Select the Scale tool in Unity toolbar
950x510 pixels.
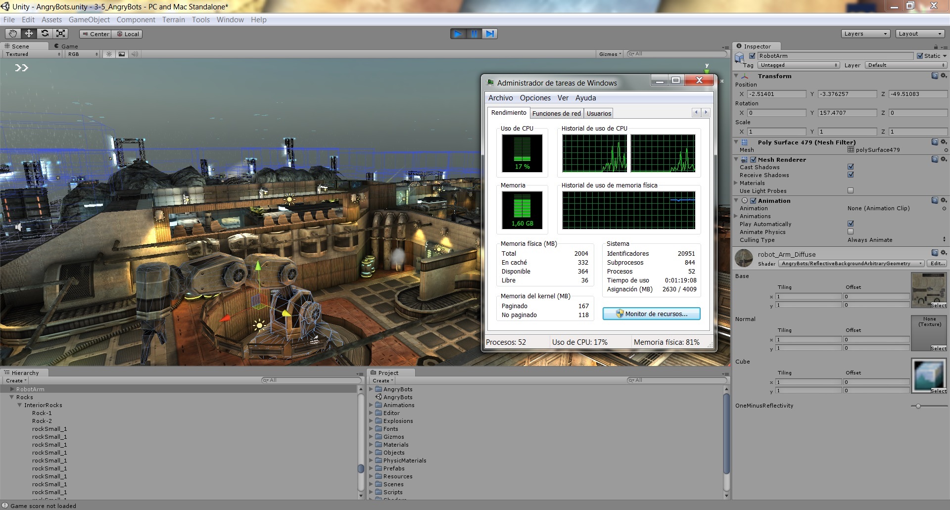pyautogui.click(x=60, y=34)
